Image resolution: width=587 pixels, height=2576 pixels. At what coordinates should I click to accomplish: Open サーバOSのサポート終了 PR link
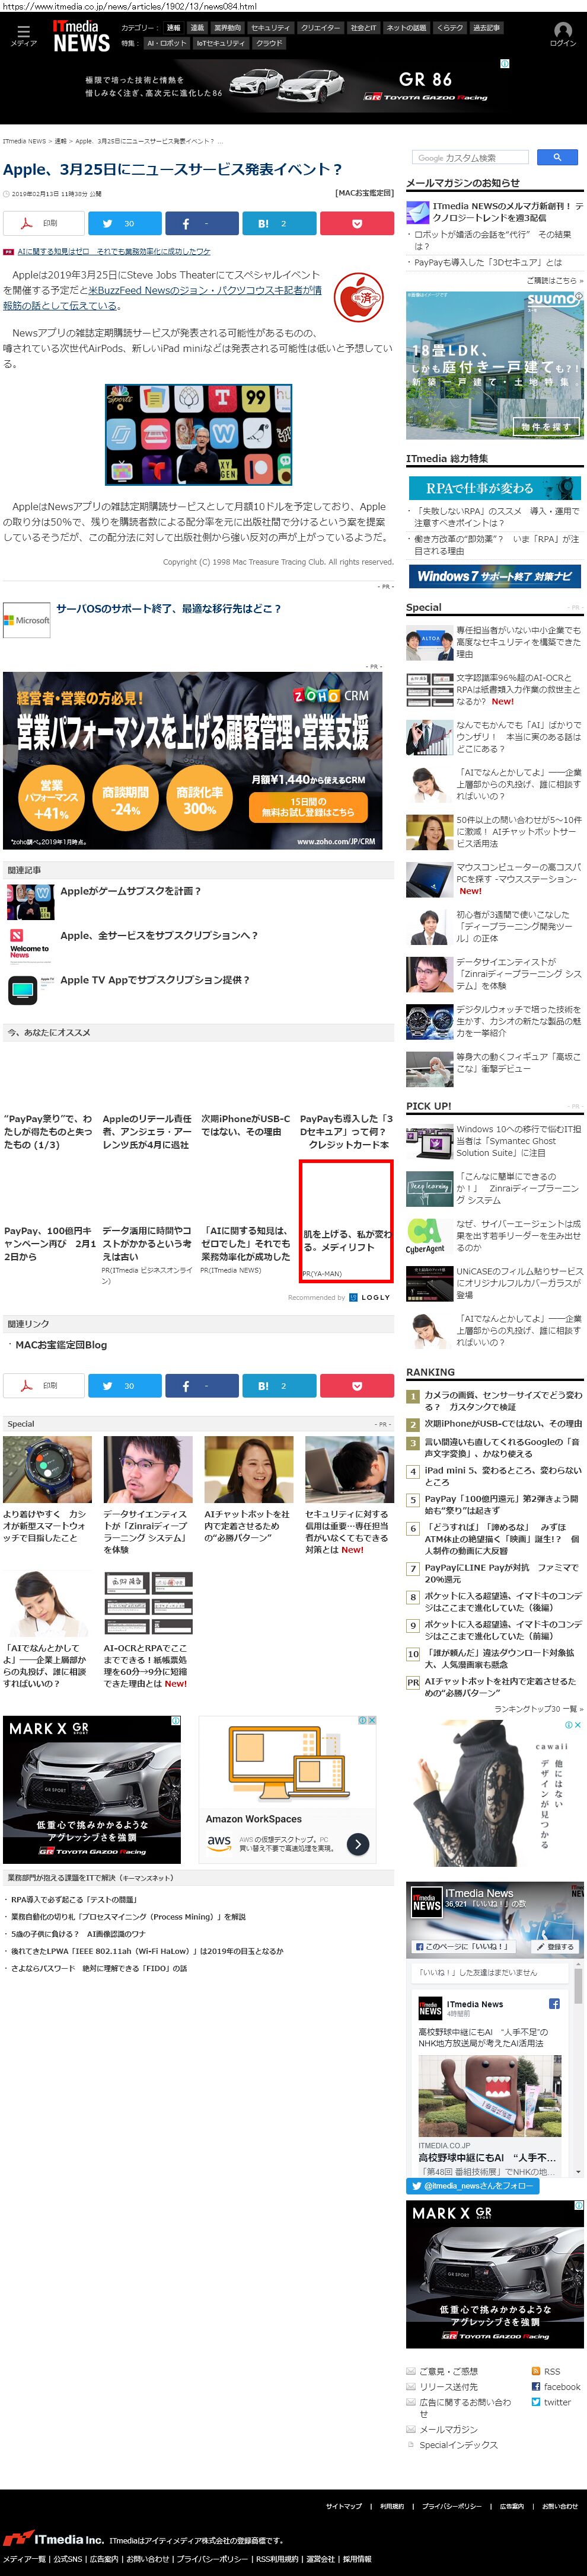coord(169,608)
